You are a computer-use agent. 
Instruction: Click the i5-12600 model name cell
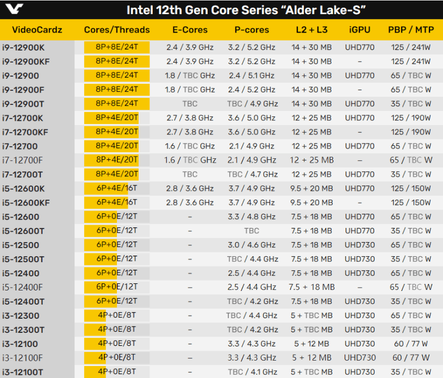pyautogui.click(x=21, y=217)
